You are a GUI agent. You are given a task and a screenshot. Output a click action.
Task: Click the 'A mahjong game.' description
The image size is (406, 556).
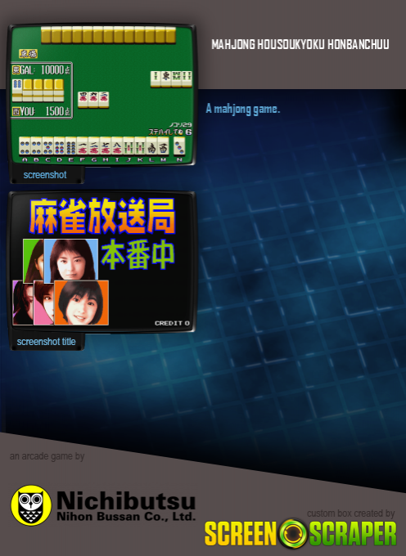(243, 109)
